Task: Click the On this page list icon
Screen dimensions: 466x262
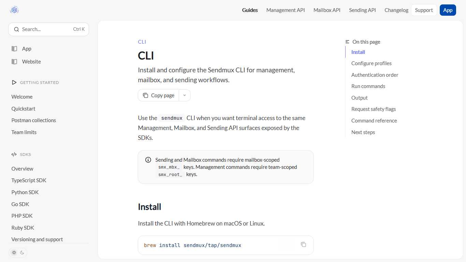Action: 347,42
